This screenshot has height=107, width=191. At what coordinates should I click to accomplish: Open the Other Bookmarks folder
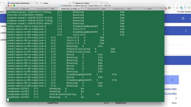(184, 12)
